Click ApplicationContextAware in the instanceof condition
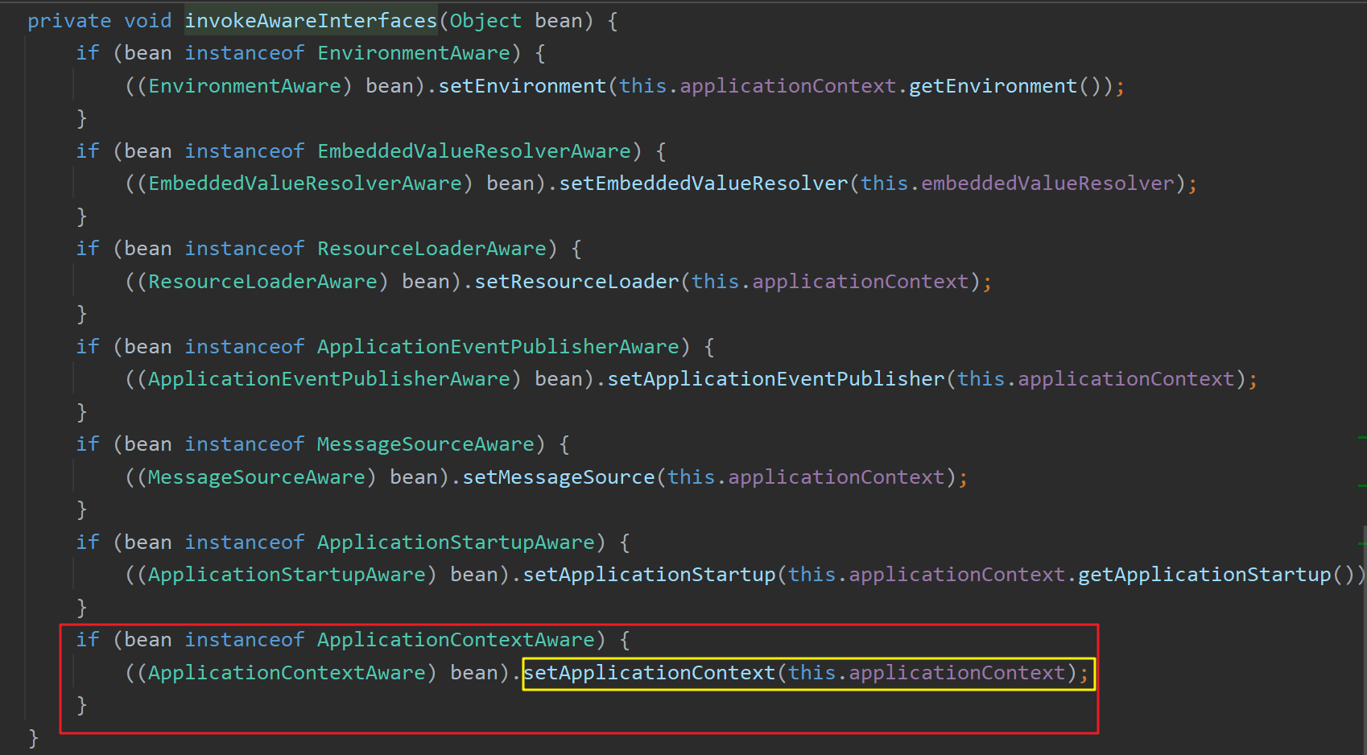 coord(456,640)
